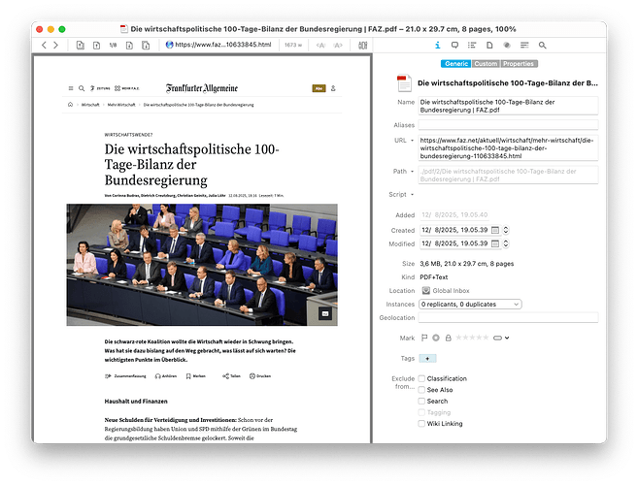638x485 pixels.
Task: Go back with the left arrow
Action: click(44, 45)
